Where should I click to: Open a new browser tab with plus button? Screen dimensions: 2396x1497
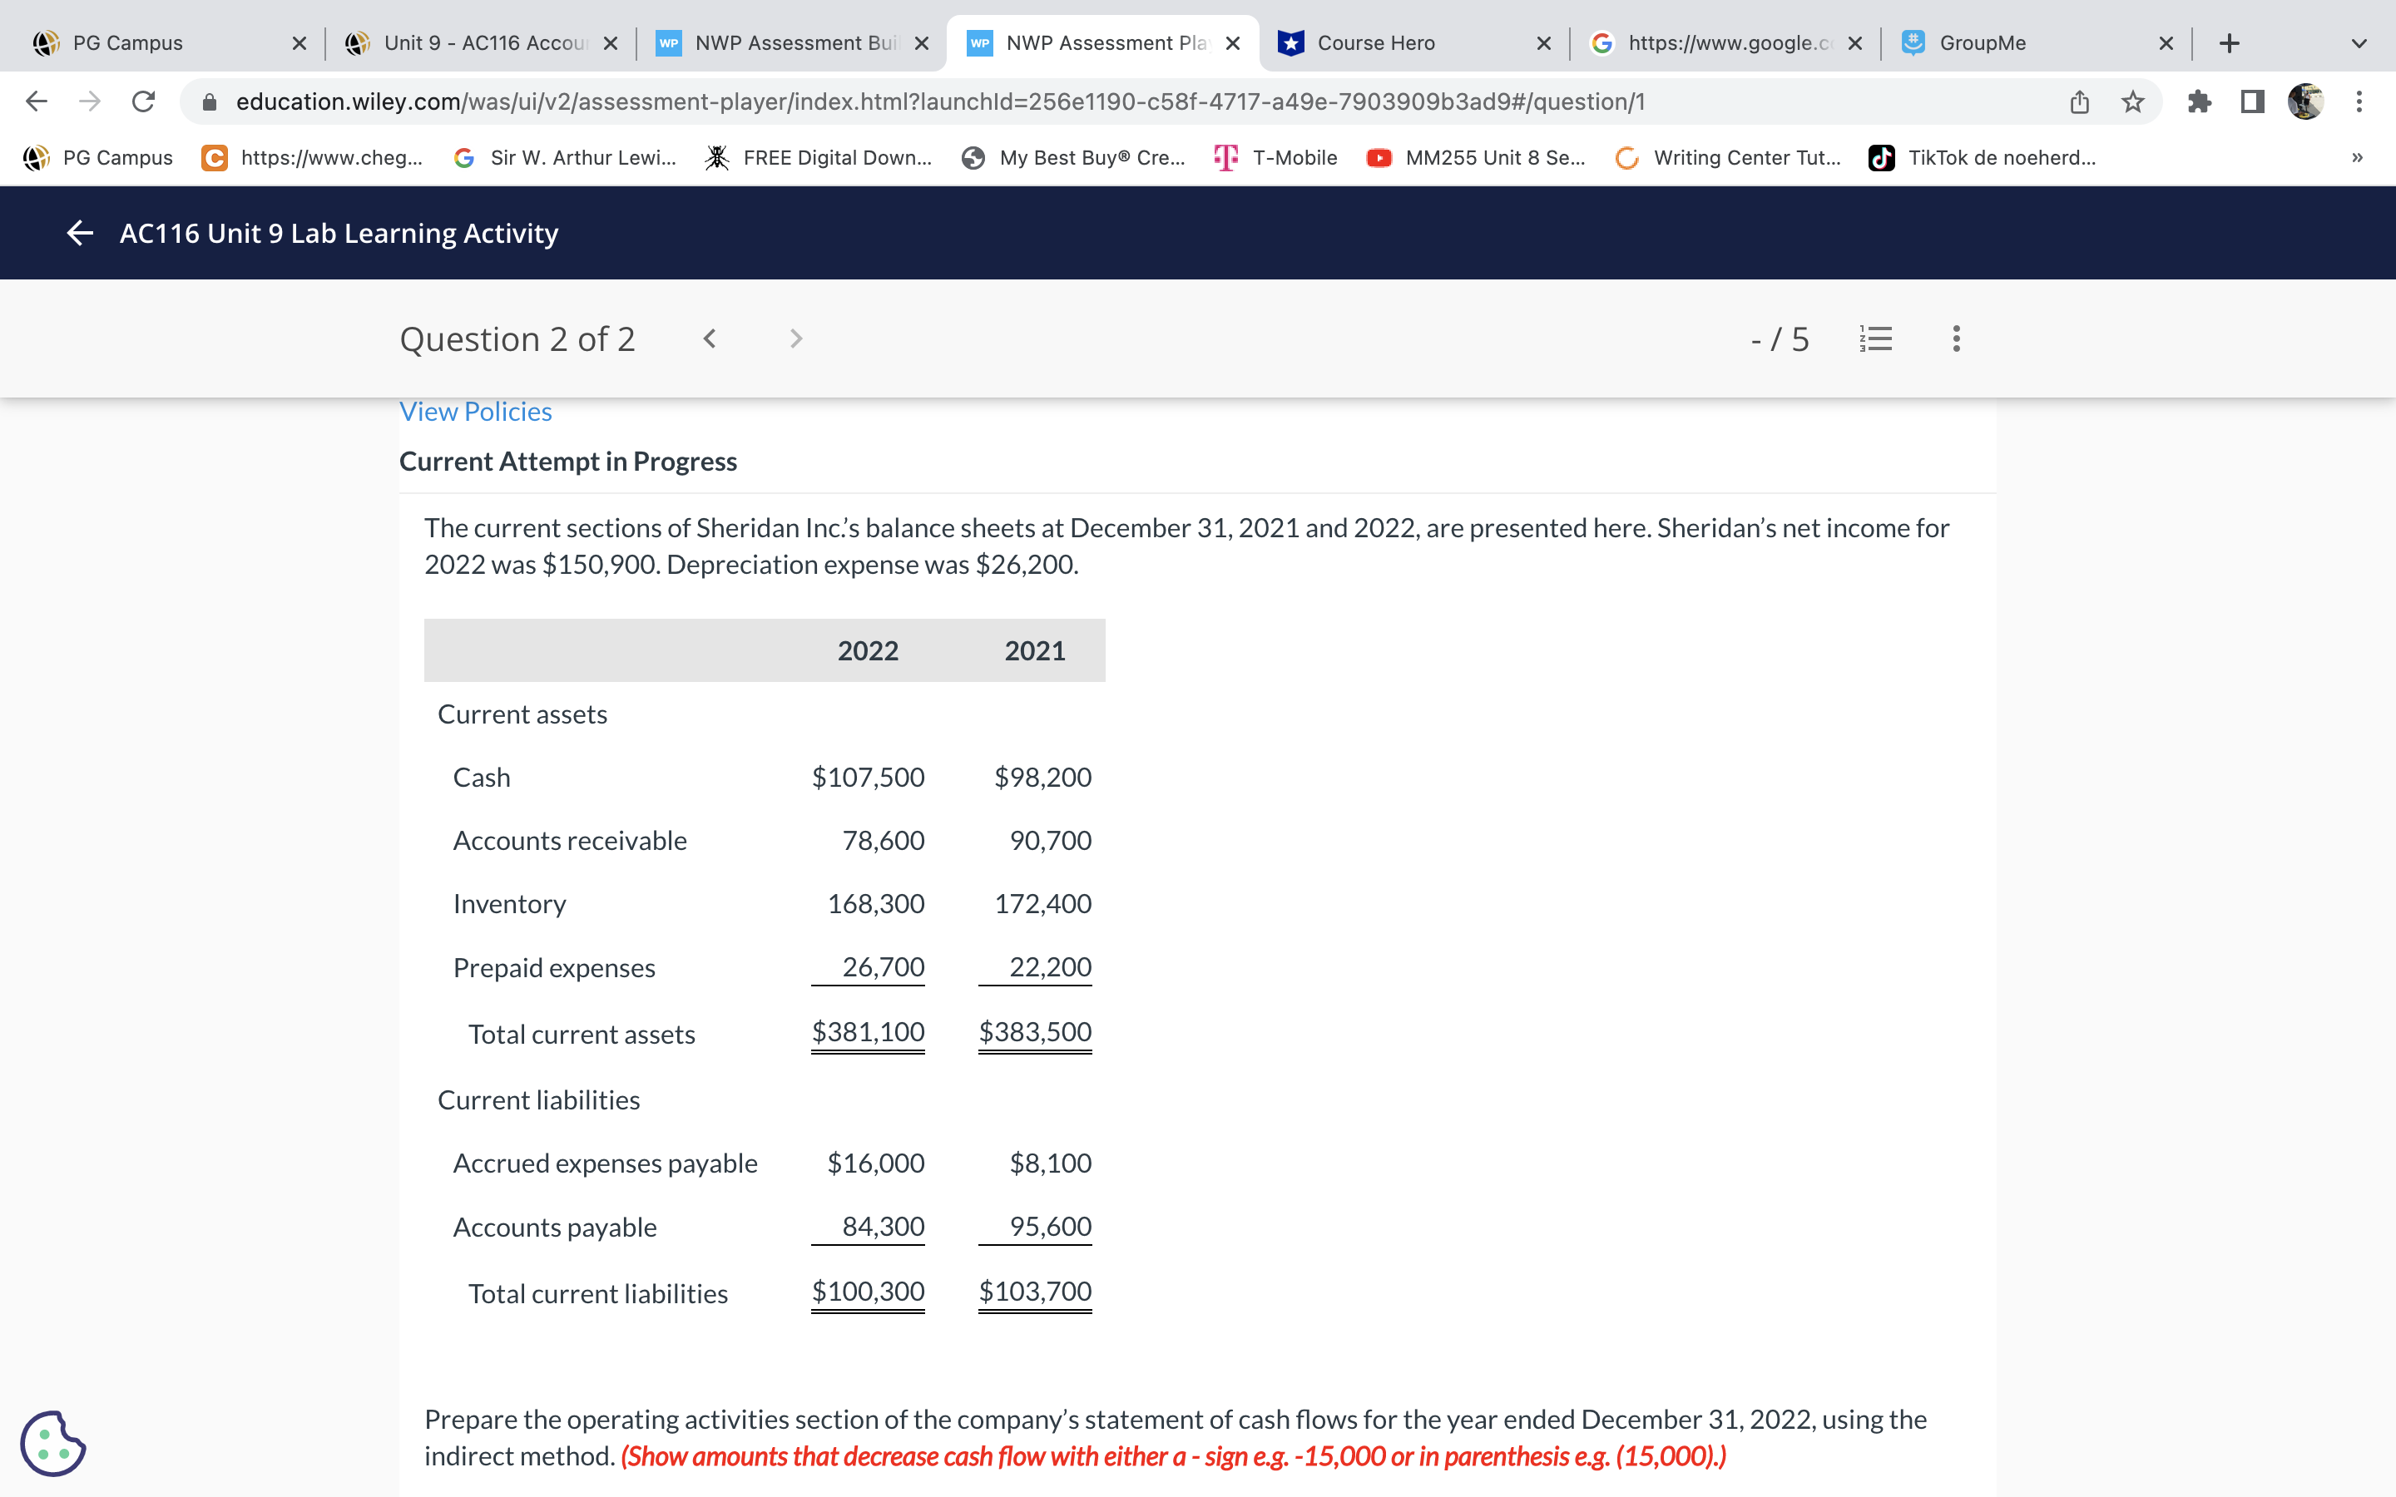[x=2230, y=43]
